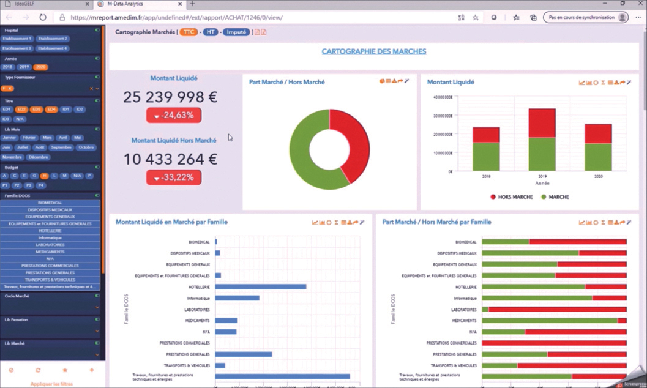Viewport: 647px width, 388px height.
Task: Select the 2019 year chip
Action: point(24,67)
